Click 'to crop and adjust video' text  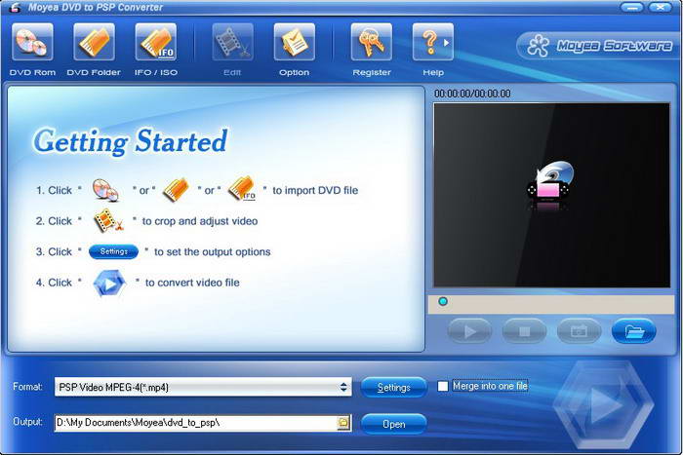[x=200, y=221]
